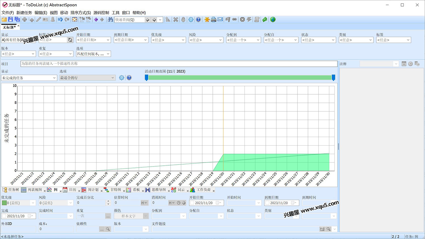The height and width of the screenshot is (239, 425).
Task: Open the 工具 menu
Action: 116,13
